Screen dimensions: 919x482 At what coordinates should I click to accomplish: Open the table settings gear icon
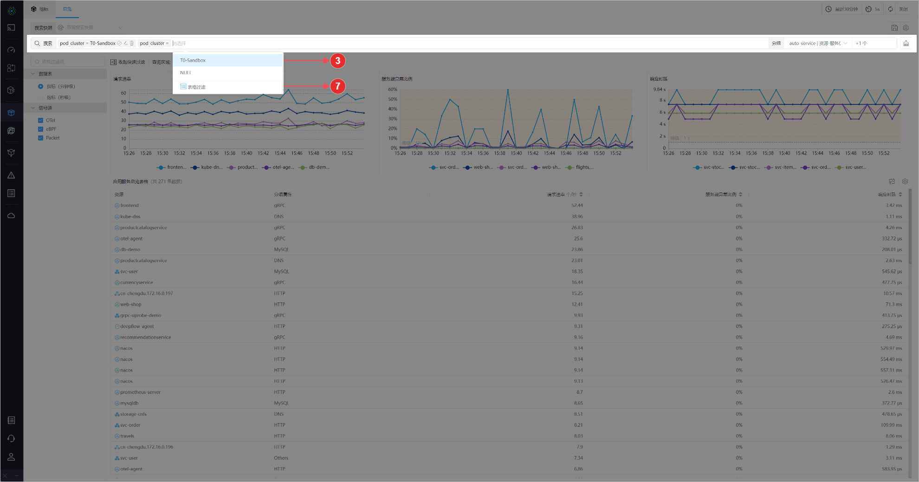tap(905, 181)
